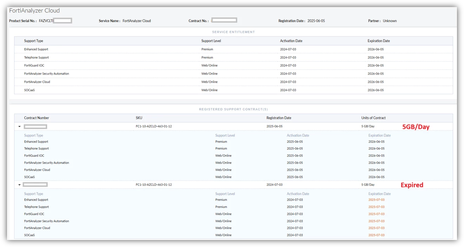The image size is (464, 247).
Task: Click redacted contract number of 2024-07-03 contract
Action: click(x=35, y=185)
